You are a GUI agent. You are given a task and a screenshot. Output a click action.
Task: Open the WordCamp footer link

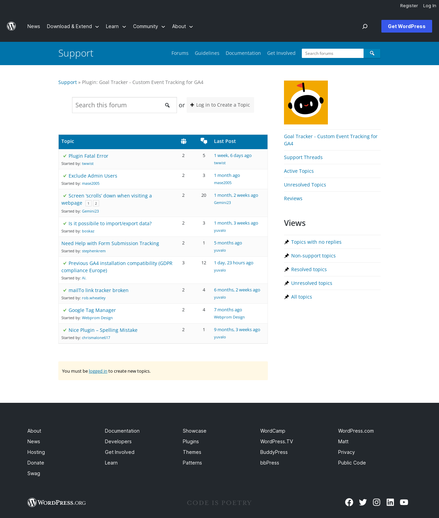[x=273, y=431]
